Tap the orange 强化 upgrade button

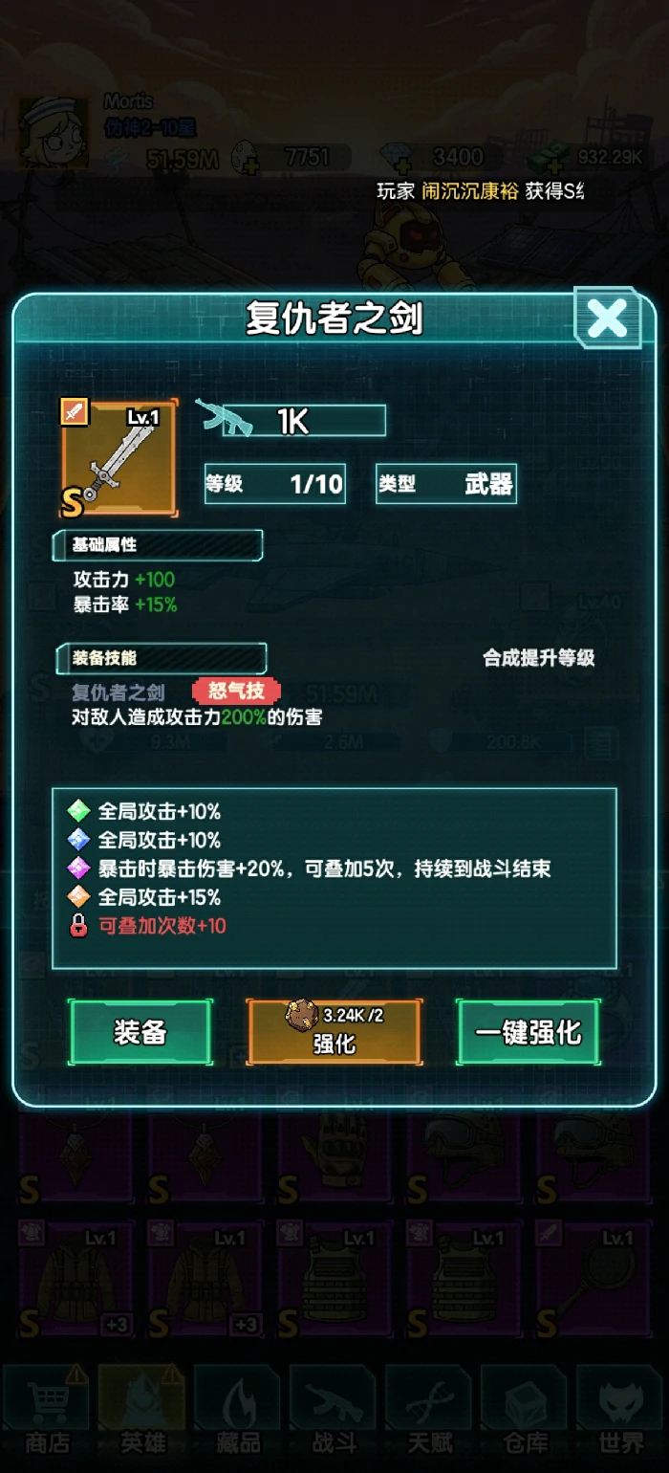(x=334, y=1032)
